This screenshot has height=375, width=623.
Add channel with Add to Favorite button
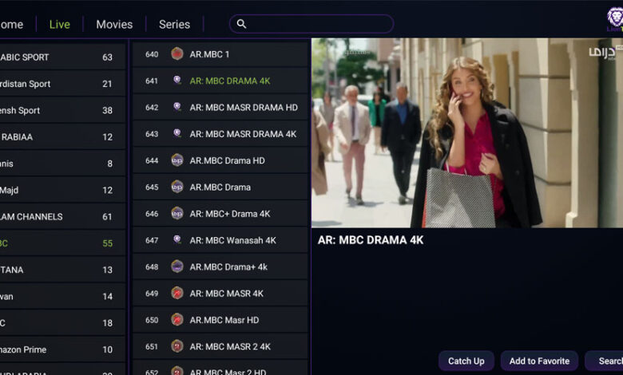pos(539,361)
